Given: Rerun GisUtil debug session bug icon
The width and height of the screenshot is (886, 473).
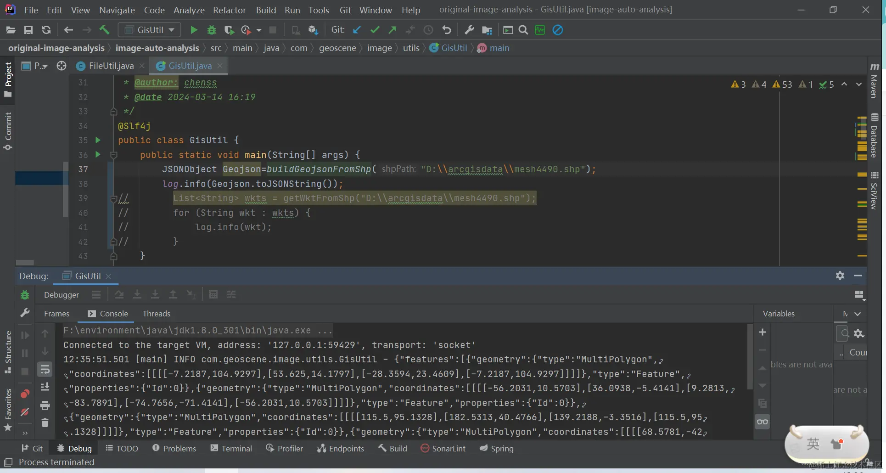Looking at the screenshot, I should [x=25, y=295].
